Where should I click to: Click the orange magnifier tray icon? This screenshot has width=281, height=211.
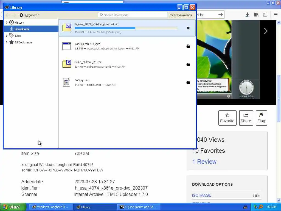pyautogui.click(x=261, y=207)
